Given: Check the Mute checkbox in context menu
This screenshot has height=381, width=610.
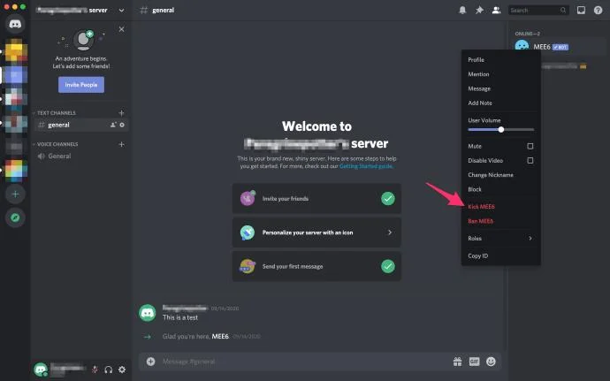Looking at the screenshot, I should coord(530,146).
